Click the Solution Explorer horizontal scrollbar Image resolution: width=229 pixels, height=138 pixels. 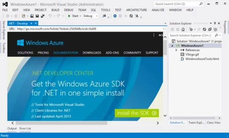click(194, 118)
